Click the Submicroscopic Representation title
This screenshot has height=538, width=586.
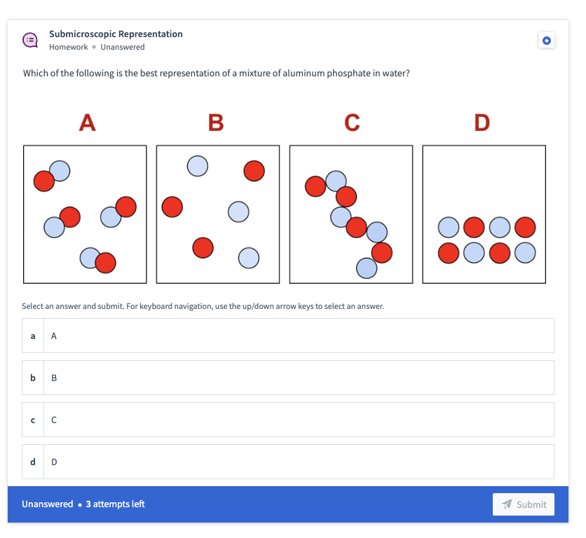point(115,34)
